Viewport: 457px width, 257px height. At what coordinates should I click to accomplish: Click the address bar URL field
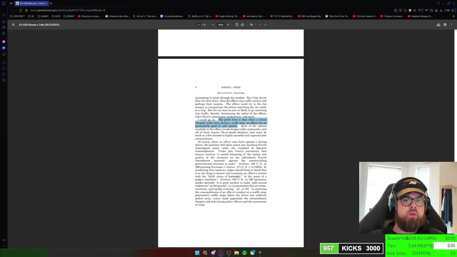(67, 10)
